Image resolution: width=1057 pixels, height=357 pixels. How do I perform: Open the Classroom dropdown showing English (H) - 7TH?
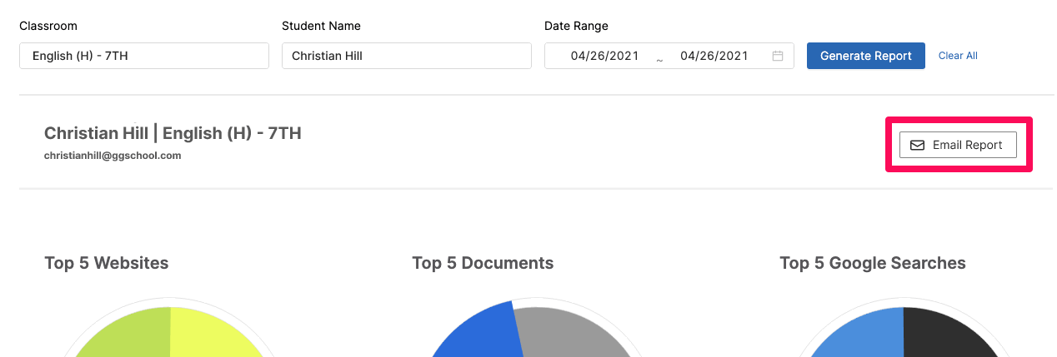144,56
